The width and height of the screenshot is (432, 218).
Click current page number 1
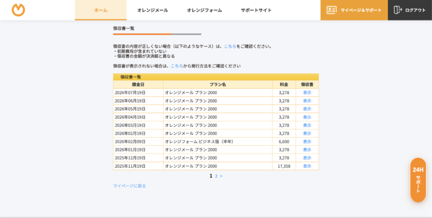tap(211, 176)
